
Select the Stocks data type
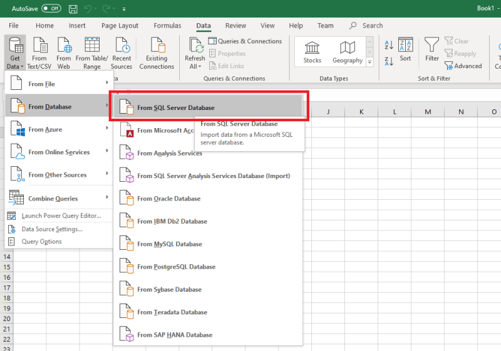(x=312, y=52)
